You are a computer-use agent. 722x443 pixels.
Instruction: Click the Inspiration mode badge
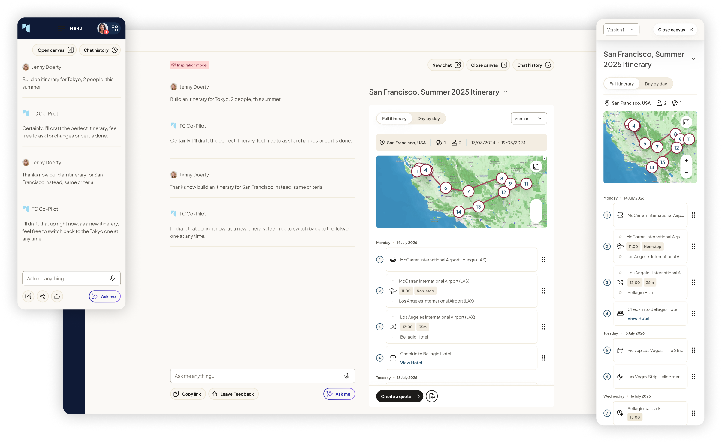189,65
